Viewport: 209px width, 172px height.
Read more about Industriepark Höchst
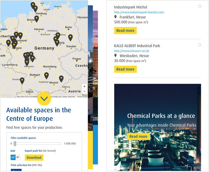(125, 30)
